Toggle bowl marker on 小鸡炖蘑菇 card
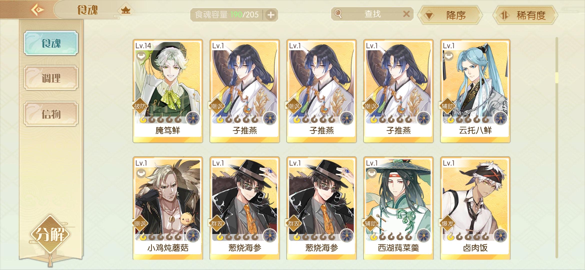Image resolution: width=585 pixels, height=270 pixels. click(x=141, y=173)
